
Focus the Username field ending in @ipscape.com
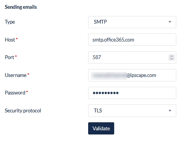(132, 75)
